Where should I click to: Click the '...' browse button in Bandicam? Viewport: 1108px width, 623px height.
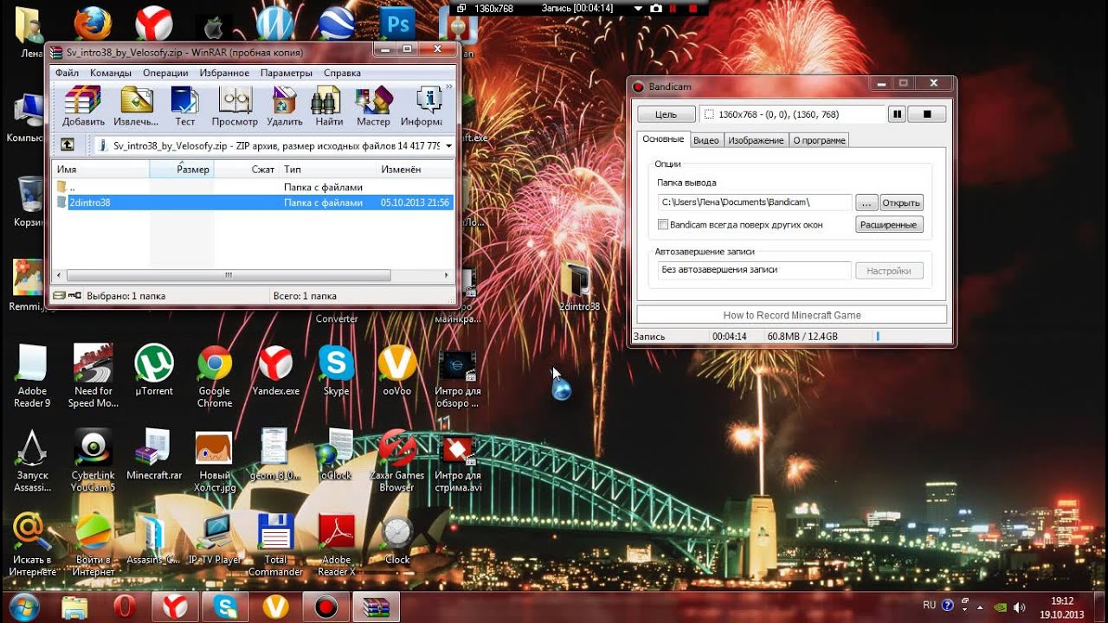867,202
